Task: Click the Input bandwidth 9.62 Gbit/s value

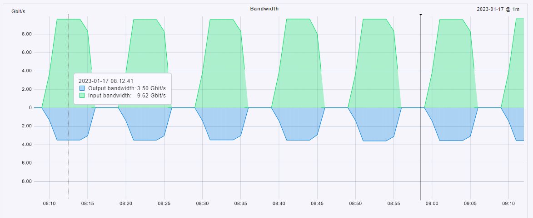Action: coord(152,96)
